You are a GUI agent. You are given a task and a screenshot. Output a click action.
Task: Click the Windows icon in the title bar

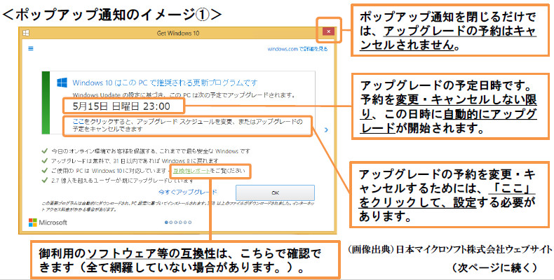tap(26, 33)
